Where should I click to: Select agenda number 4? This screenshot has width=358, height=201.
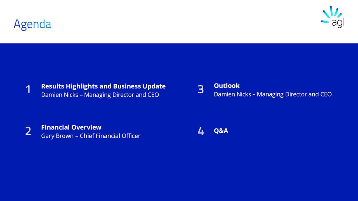(201, 131)
